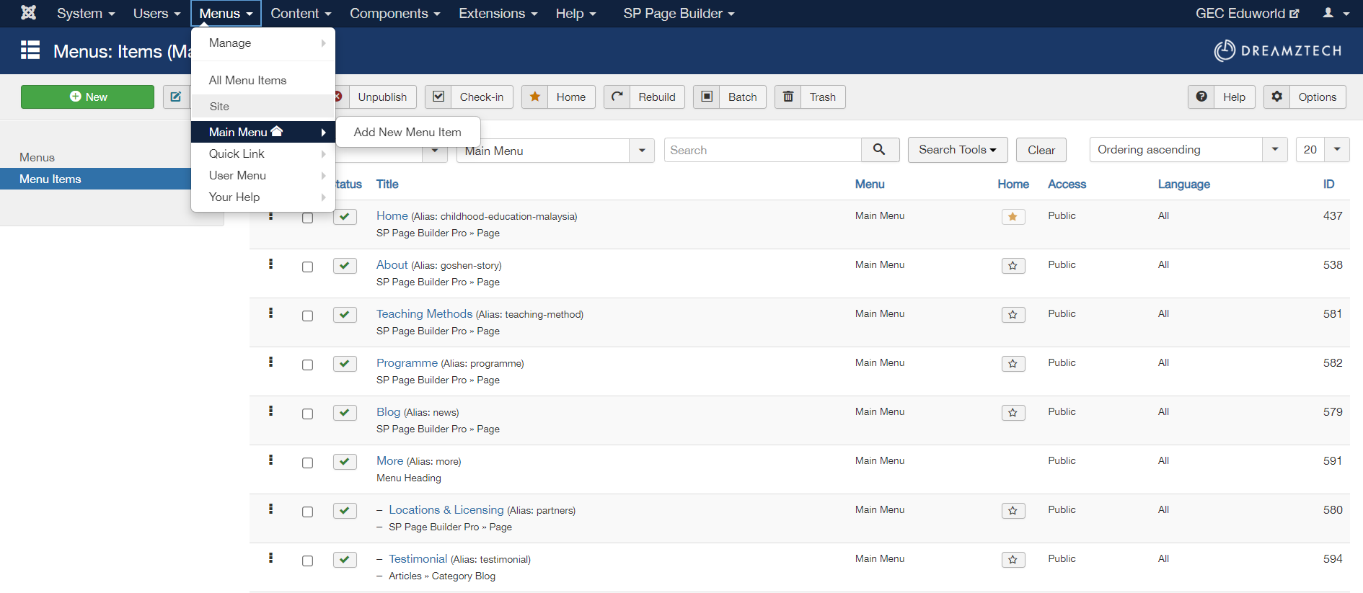The width and height of the screenshot is (1363, 593).
Task: Click the Clear button
Action: tap(1041, 150)
